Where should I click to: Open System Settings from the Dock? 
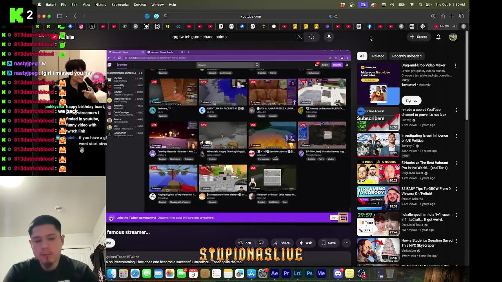click(x=263, y=273)
